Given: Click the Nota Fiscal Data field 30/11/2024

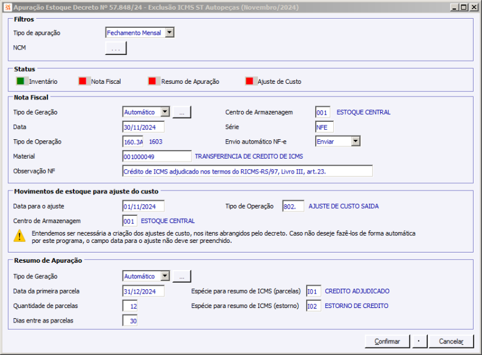Looking at the screenshot, I should point(143,127).
